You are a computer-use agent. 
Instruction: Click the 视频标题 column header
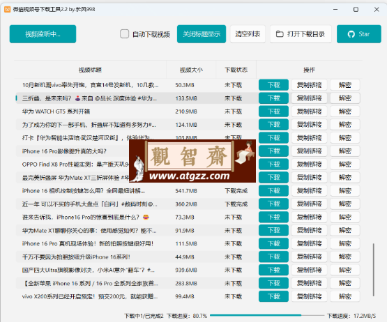click(90, 70)
